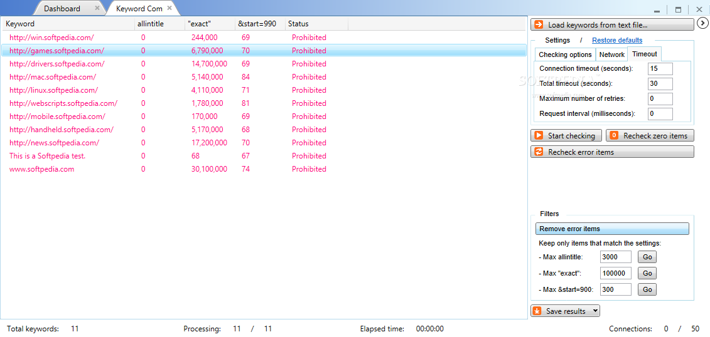Image resolution: width=710 pixels, height=337 pixels.
Task: Select the http://webscripts.softpedia.com/ row
Action: tap(264, 103)
